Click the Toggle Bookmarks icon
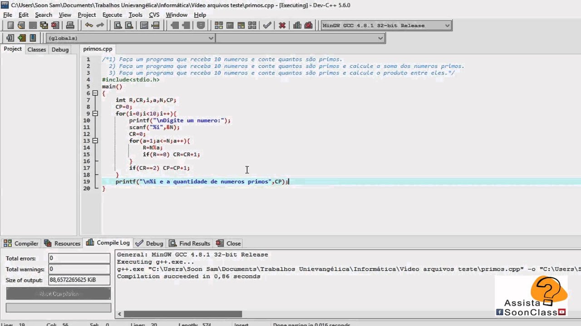This screenshot has width=581, height=326. point(21,38)
